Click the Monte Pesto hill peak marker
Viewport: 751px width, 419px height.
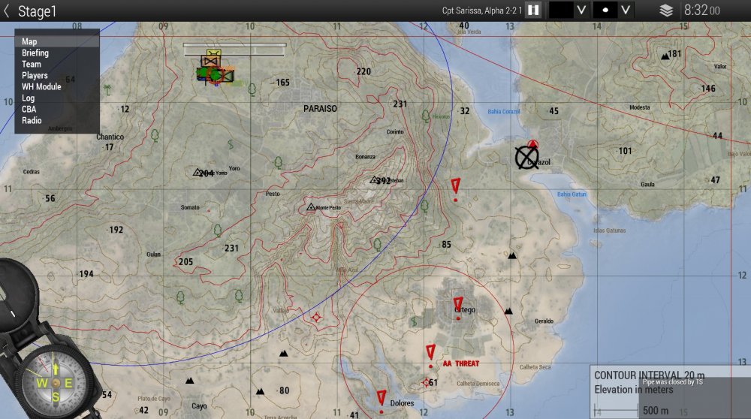[311, 206]
